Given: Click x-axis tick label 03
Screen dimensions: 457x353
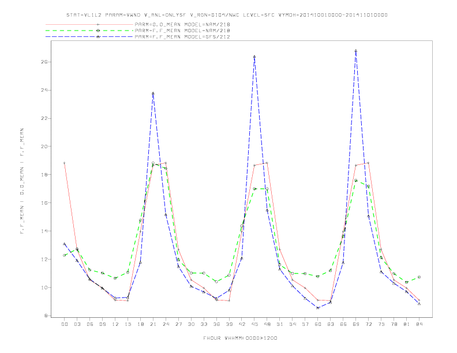Looking at the screenshot, I should coord(77,324).
